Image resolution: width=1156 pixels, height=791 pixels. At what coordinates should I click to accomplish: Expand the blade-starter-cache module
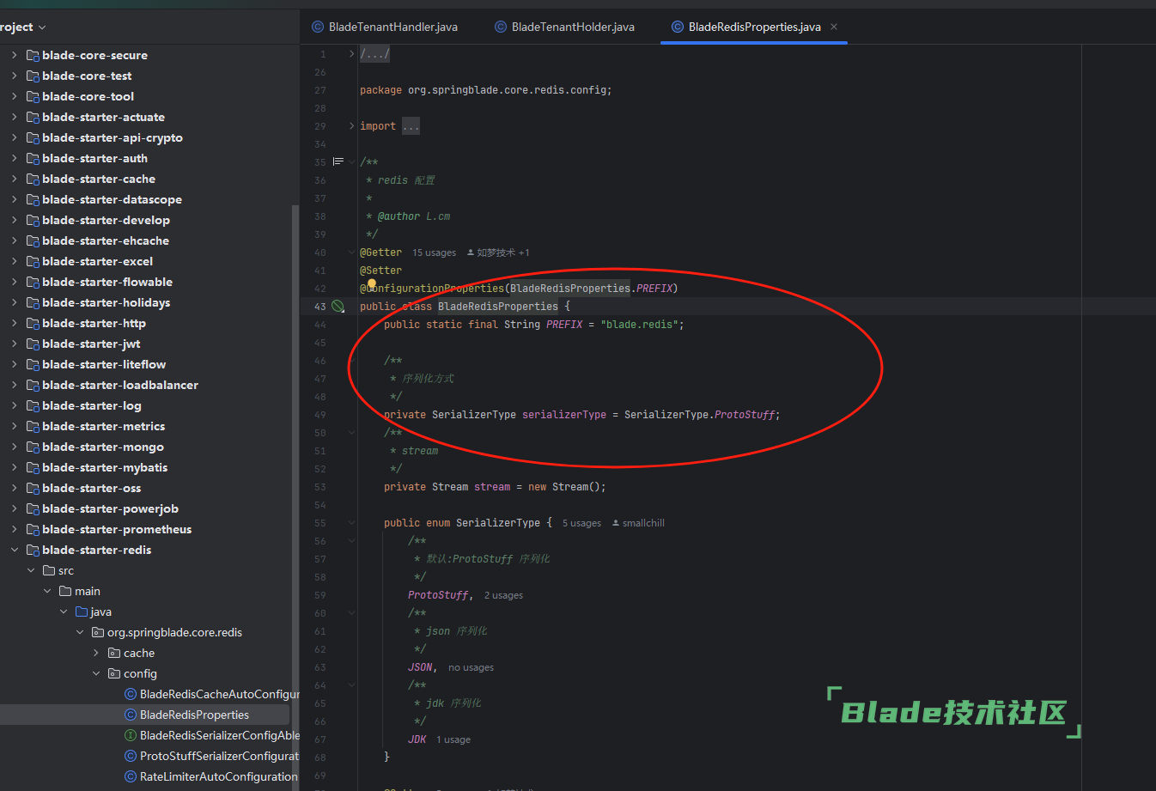(x=15, y=179)
